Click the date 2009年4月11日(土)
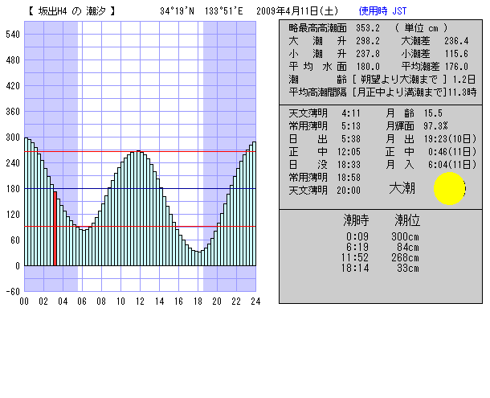The width and height of the screenshot is (490, 398). 297,11
